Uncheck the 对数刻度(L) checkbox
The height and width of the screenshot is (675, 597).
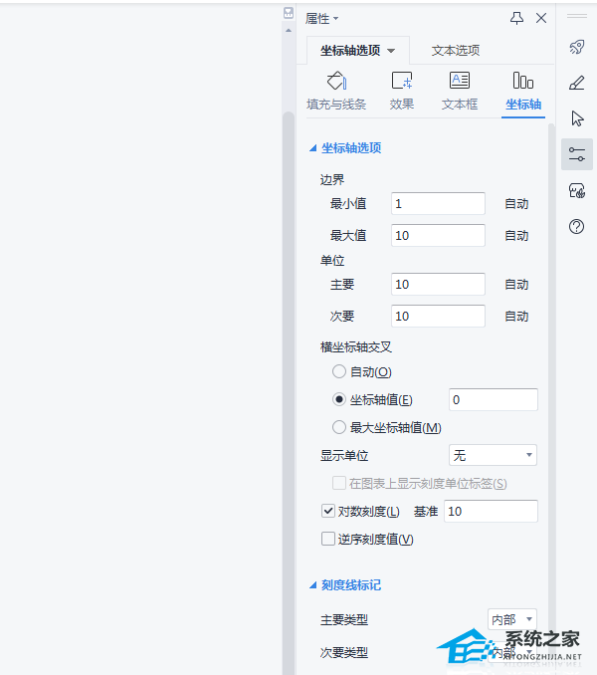point(328,511)
